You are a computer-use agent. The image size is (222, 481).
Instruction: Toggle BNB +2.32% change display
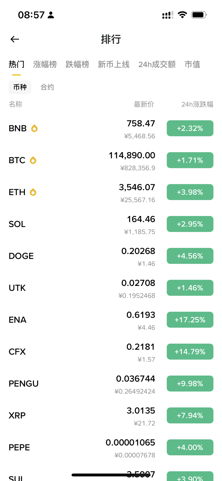tap(190, 128)
